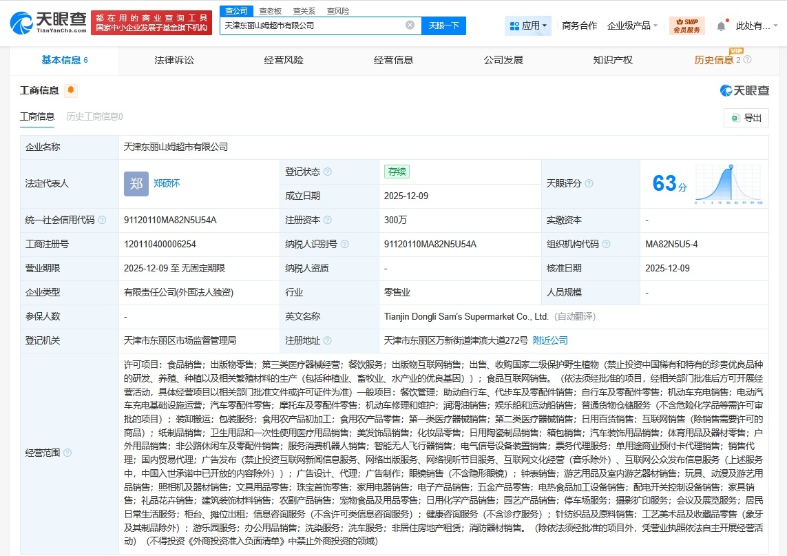Click the 天眼评分 trend chart
The width and height of the screenshot is (787, 556).
point(729,184)
